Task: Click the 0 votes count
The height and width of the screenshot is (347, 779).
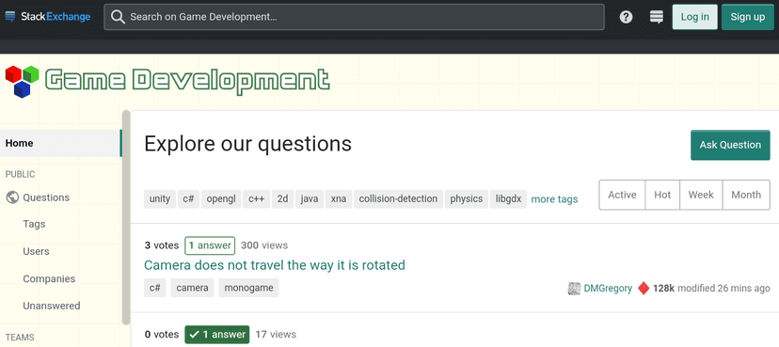Action: [162, 335]
